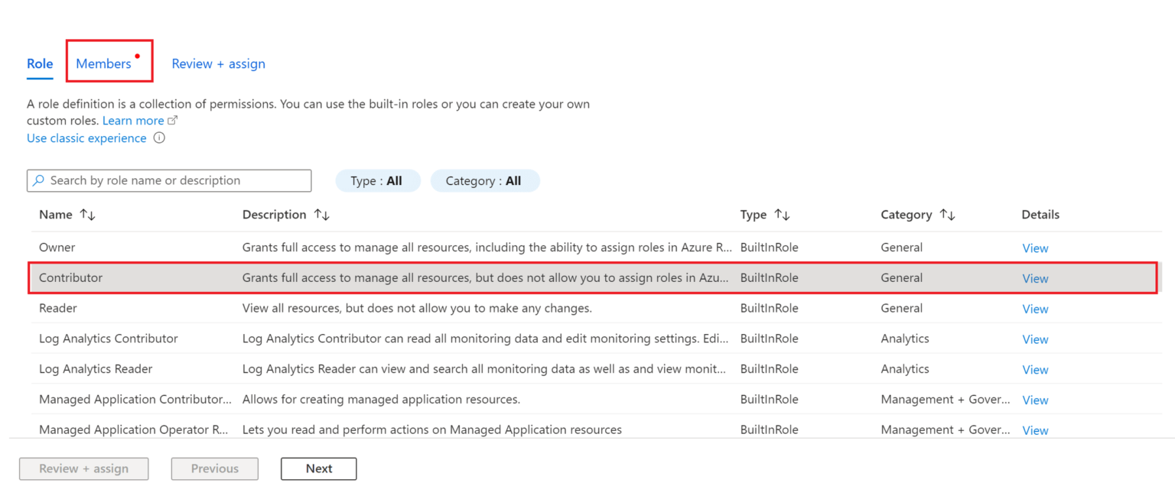Sort roles using Category sort arrows

pos(949,215)
